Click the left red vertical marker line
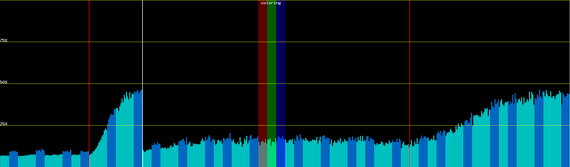This screenshot has width=570, height=167. pyautogui.click(x=89, y=70)
